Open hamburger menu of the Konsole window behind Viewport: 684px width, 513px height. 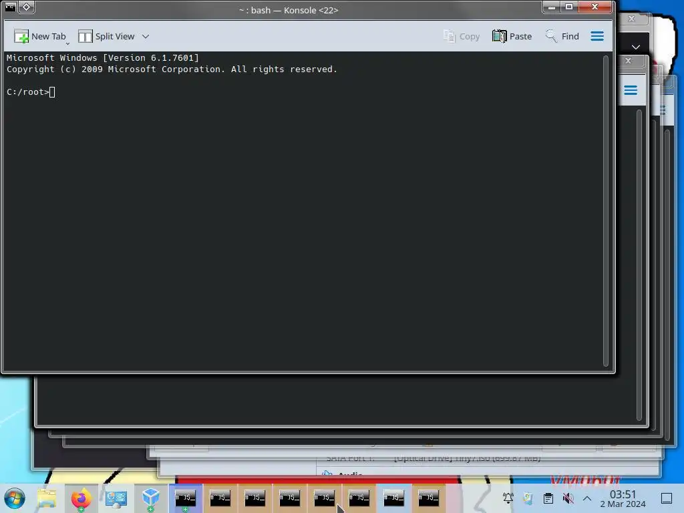point(631,90)
